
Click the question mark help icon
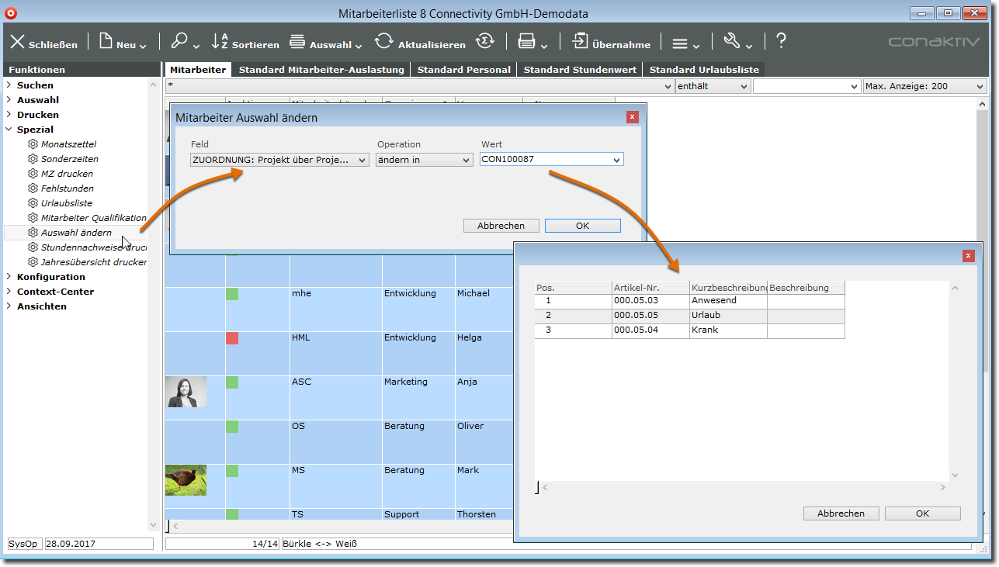(781, 42)
